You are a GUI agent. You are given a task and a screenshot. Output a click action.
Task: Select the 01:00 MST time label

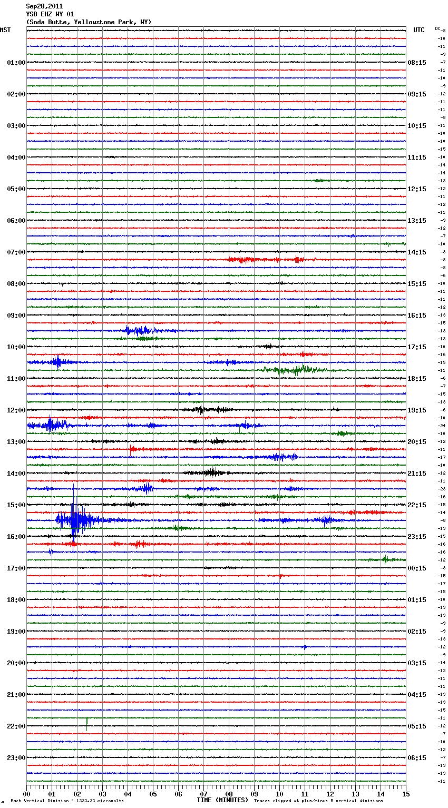point(16,63)
